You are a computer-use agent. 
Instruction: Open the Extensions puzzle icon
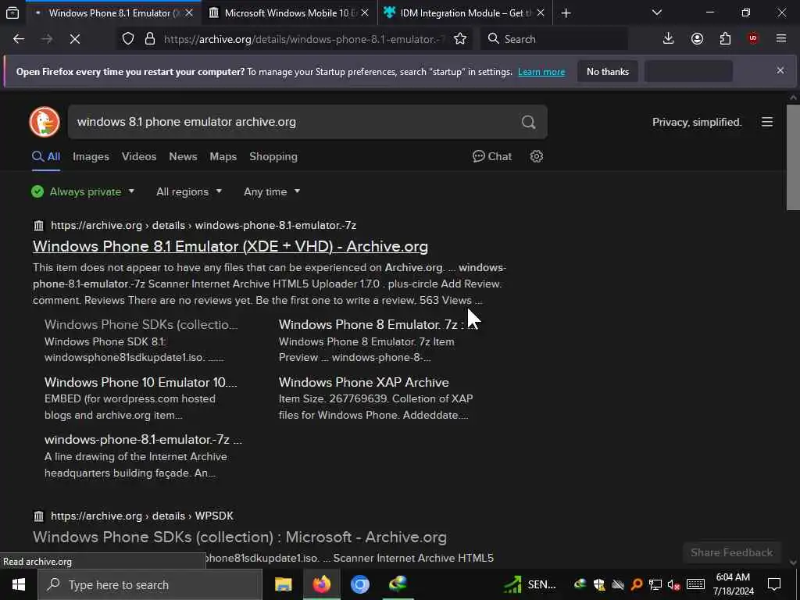coord(725,39)
